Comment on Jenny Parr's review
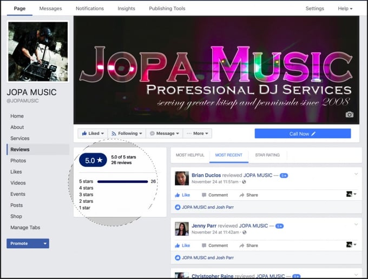Image resolution: width=368 pixels, height=279 pixels. click(x=215, y=245)
